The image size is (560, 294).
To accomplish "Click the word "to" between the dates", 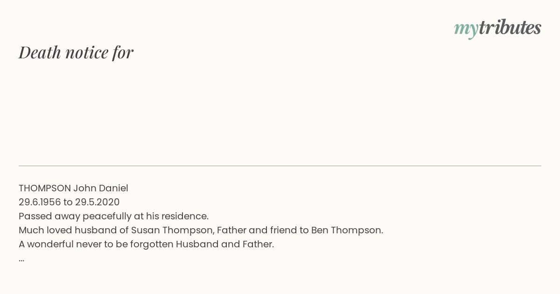I will tap(68, 202).
